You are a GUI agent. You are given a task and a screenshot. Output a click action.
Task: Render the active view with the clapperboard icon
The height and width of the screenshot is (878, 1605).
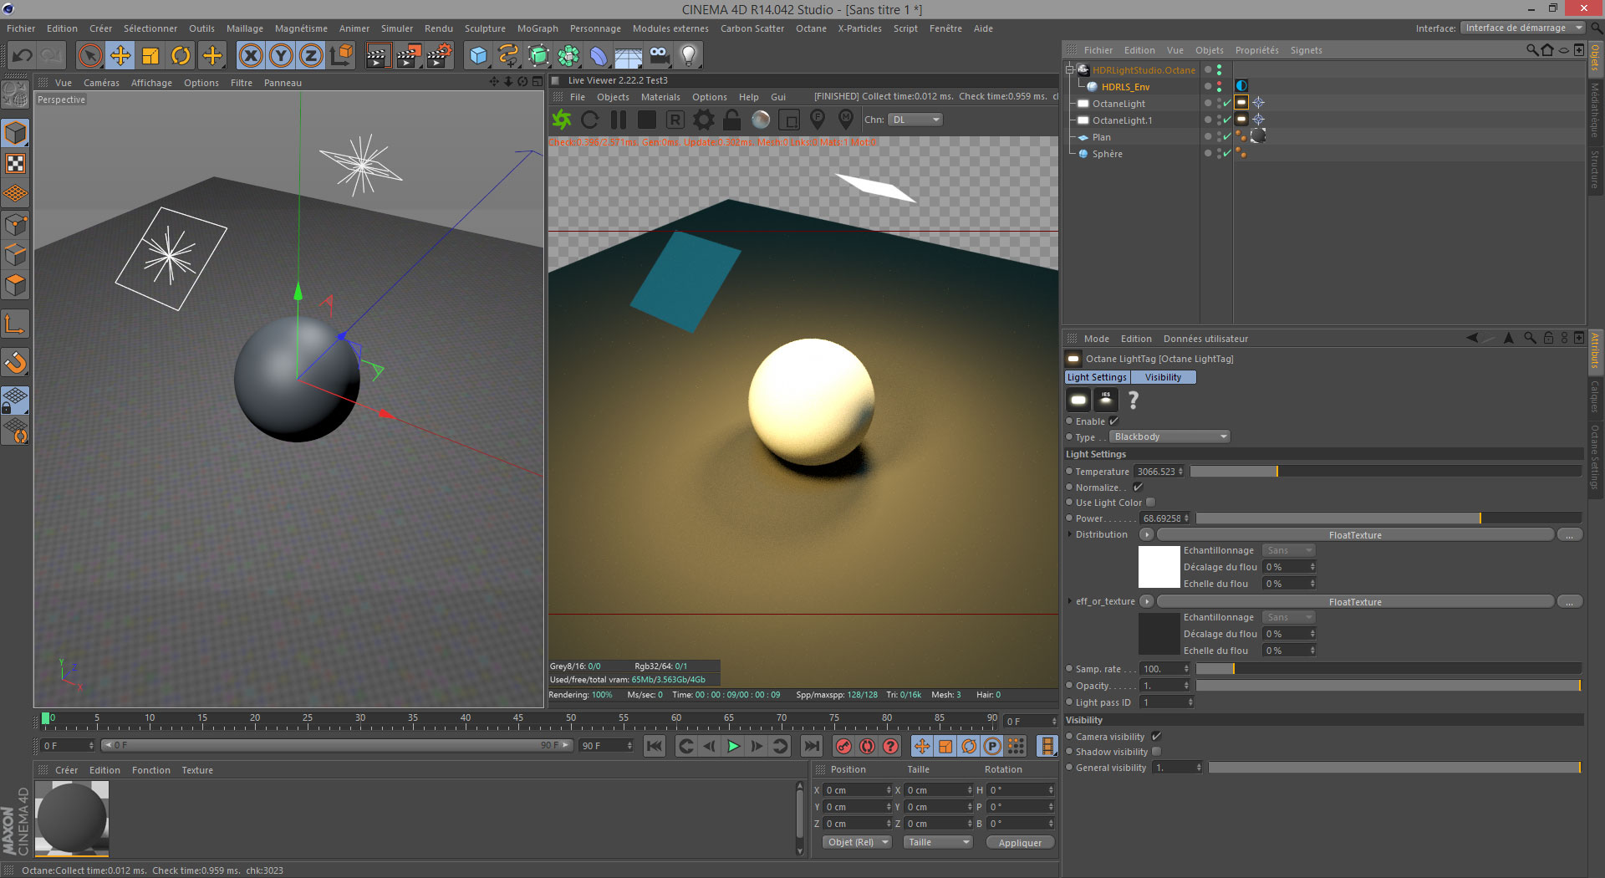[x=378, y=56]
